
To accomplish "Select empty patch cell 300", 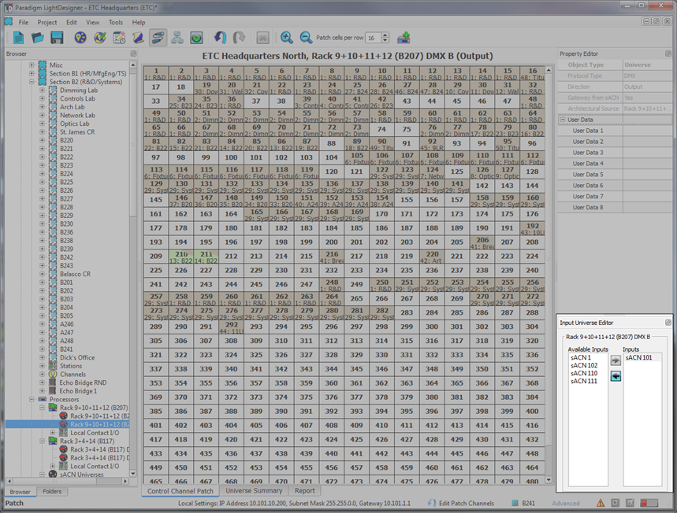I will click(432, 327).
